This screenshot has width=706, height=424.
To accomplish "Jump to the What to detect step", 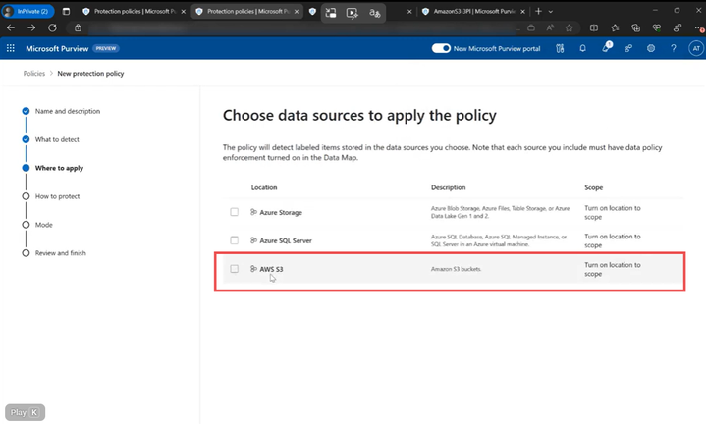I will point(57,139).
